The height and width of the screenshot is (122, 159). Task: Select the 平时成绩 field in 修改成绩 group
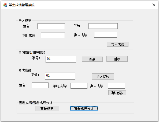pyautogui.click(x=79, y=86)
